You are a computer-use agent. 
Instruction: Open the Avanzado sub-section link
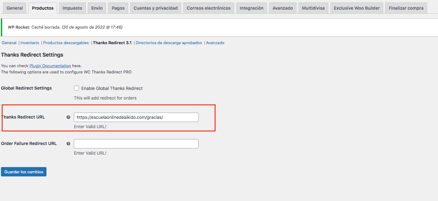(215, 43)
